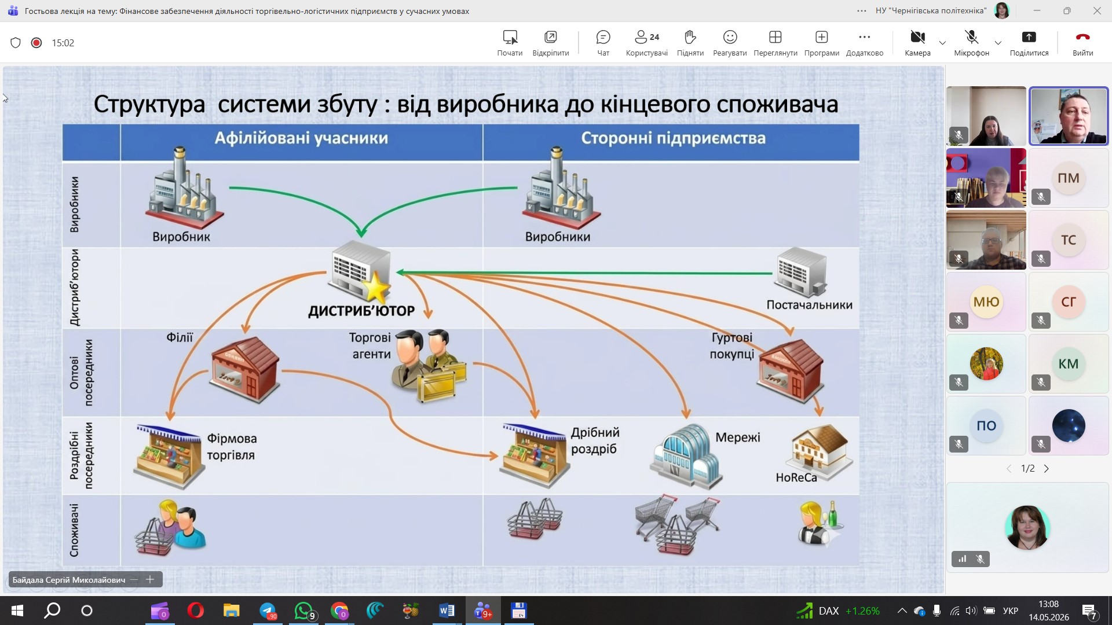
Task: Open the Teams title bar more options dots
Action: (862, 10)
